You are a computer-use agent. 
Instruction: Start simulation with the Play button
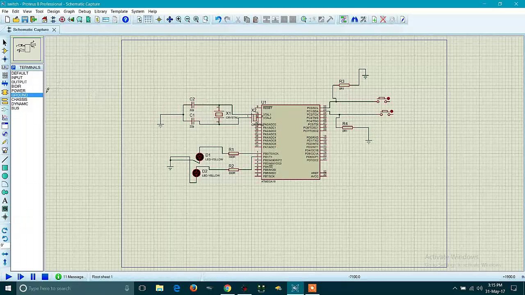[x=8, y=277]
